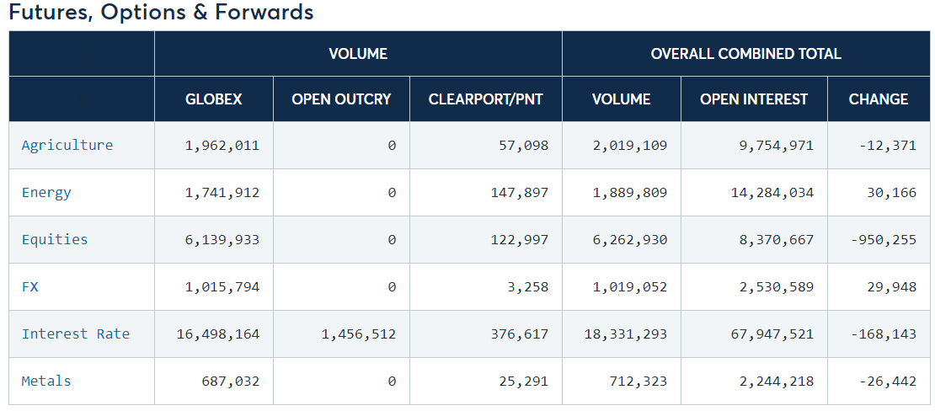Open the Agriculture link
935x411 pixels.
coord(67,145)
